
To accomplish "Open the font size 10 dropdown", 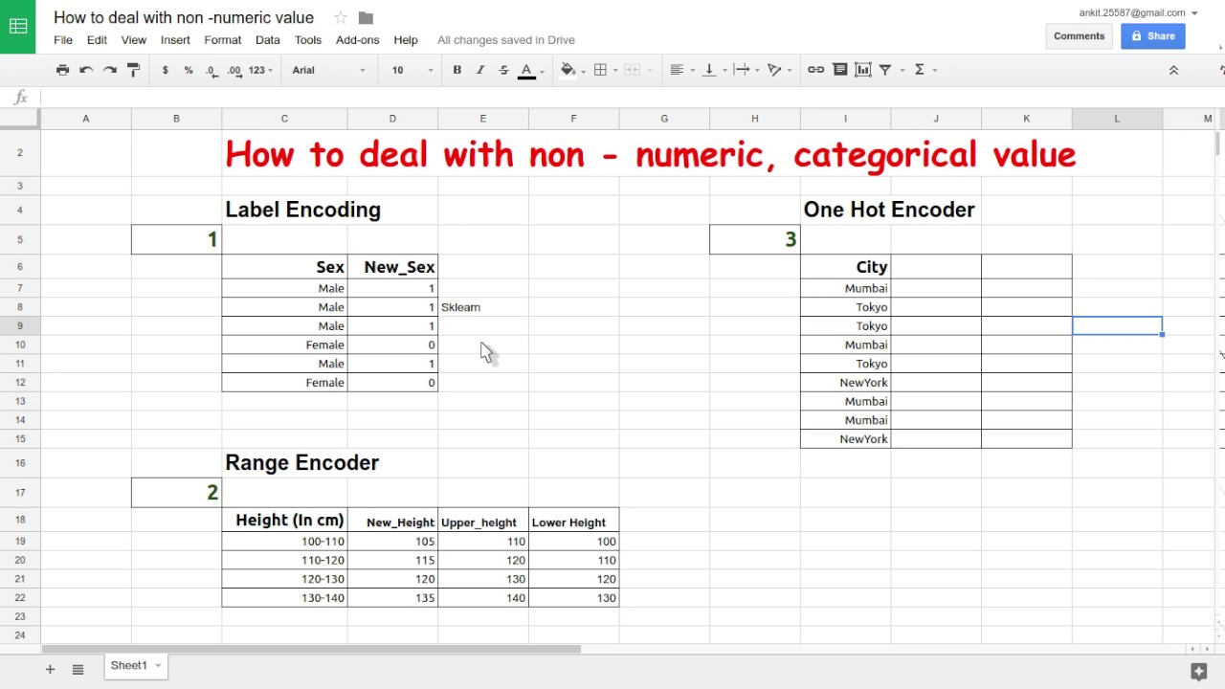I will tap(412, 70).
